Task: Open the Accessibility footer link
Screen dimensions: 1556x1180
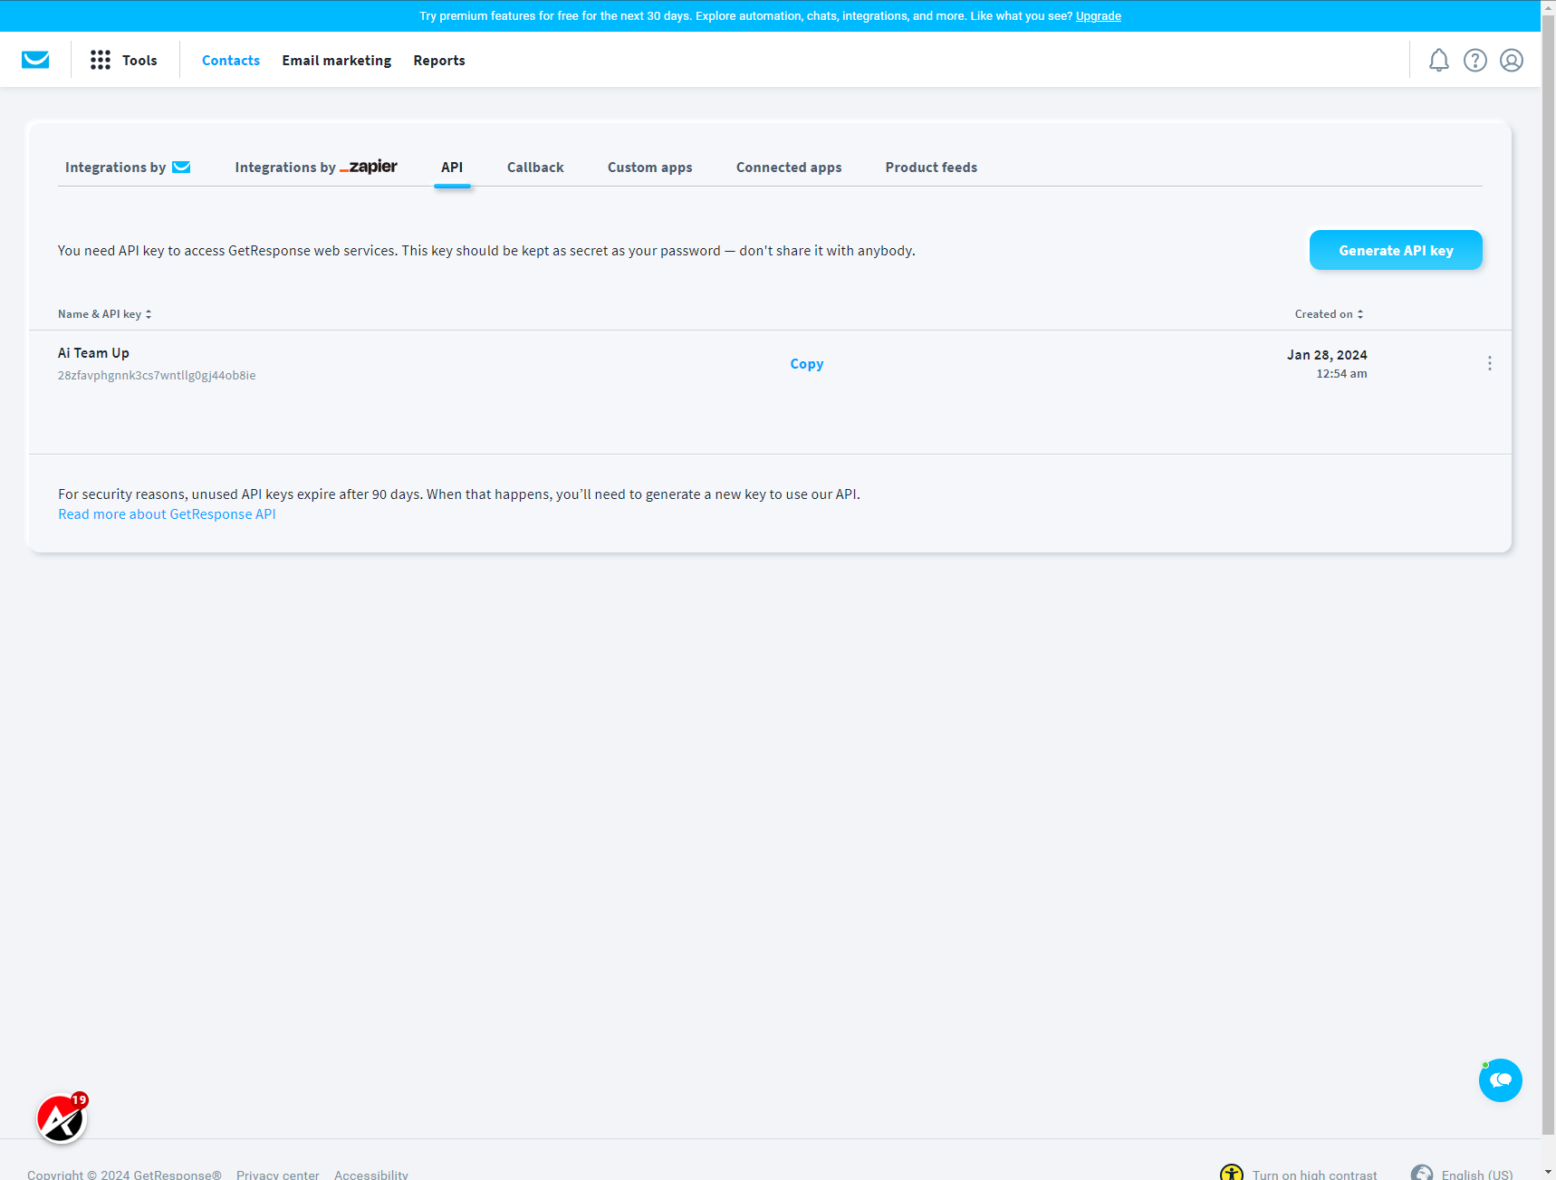Action: [371, 1175]
